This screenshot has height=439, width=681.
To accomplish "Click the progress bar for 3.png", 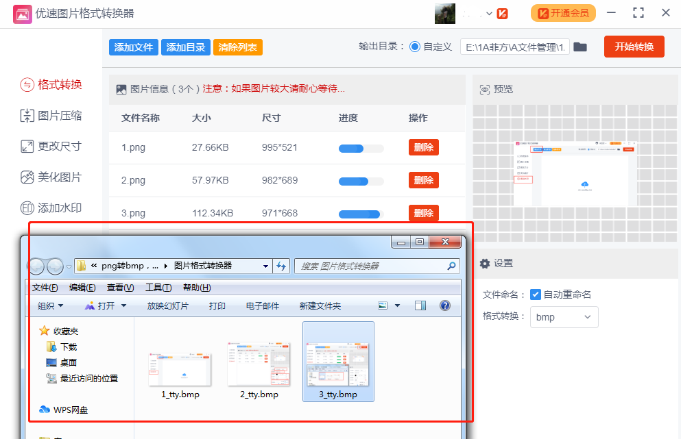I will click(x=359, y=214).
